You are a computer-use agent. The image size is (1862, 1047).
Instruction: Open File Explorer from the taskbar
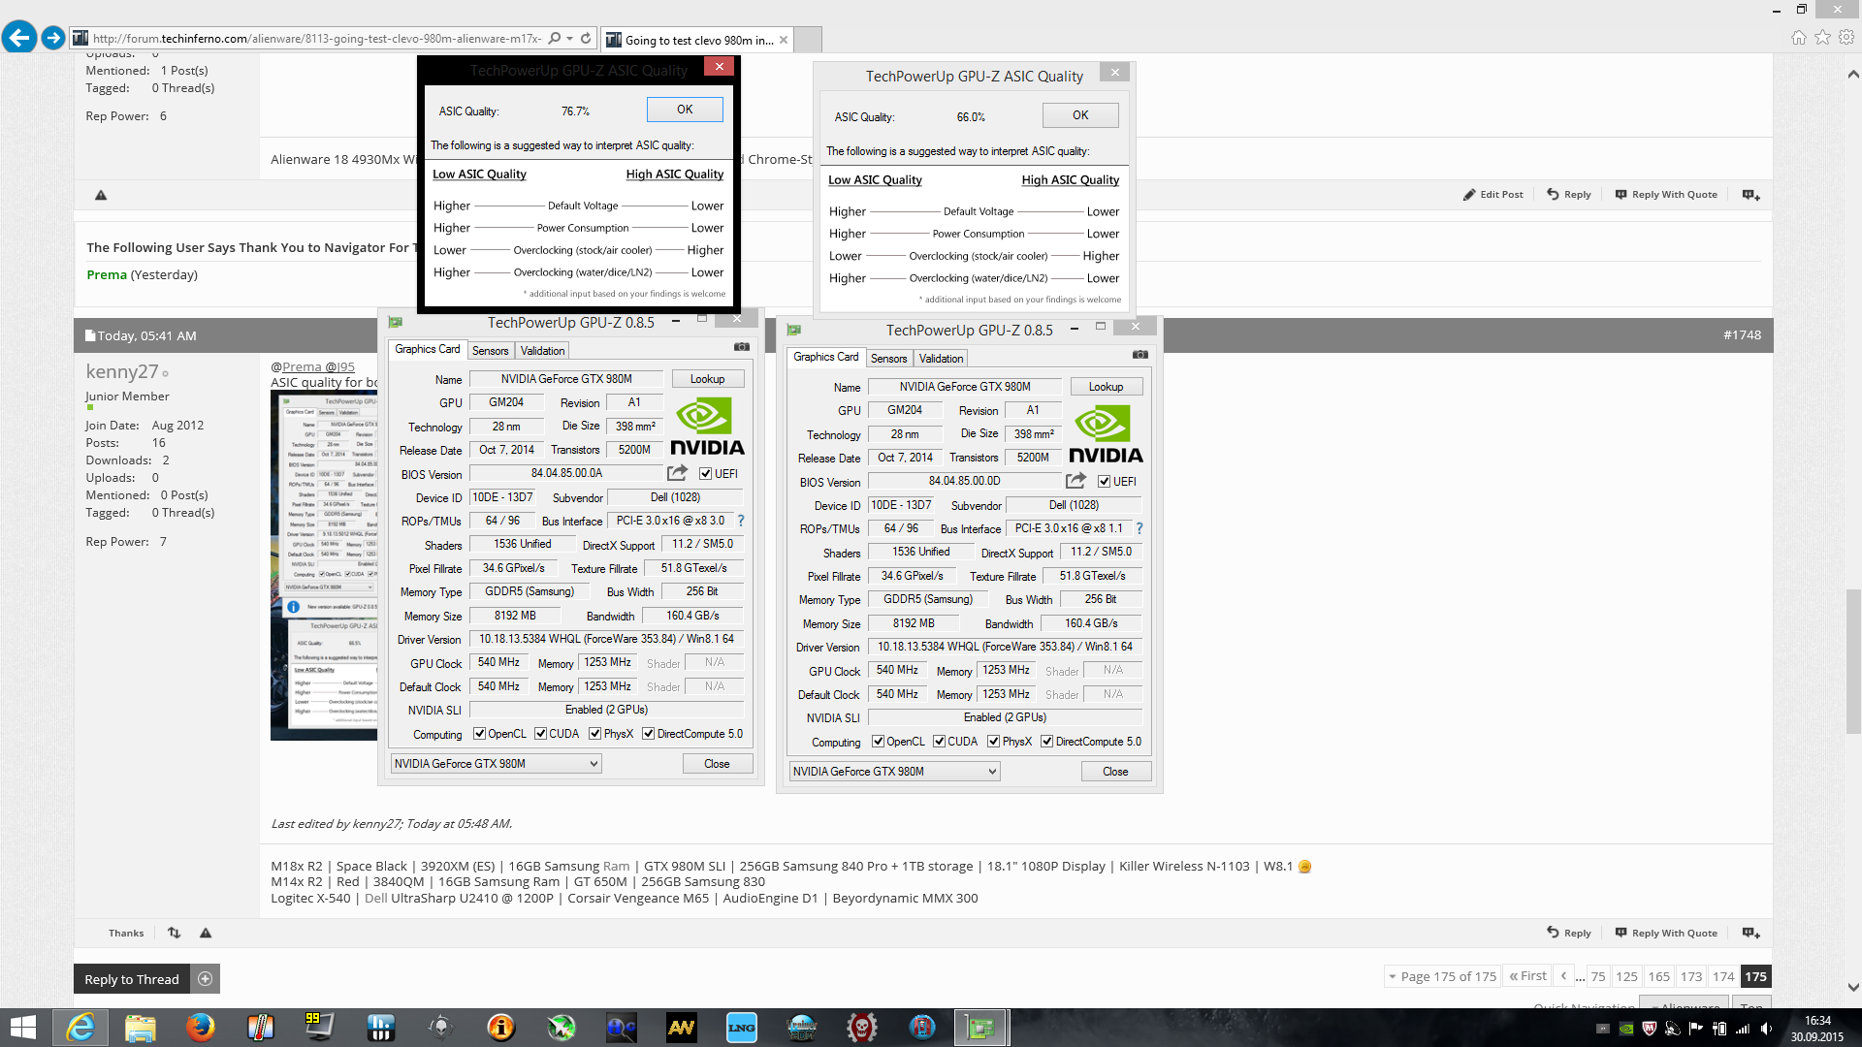tap(140, 1028)
